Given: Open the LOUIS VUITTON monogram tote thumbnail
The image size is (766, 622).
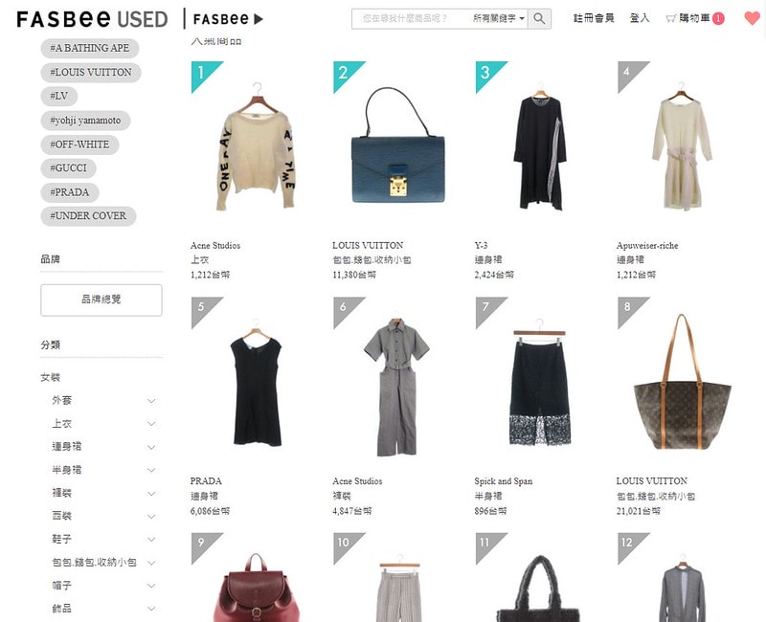Looking at the screenshot, I should coord(682,384).
